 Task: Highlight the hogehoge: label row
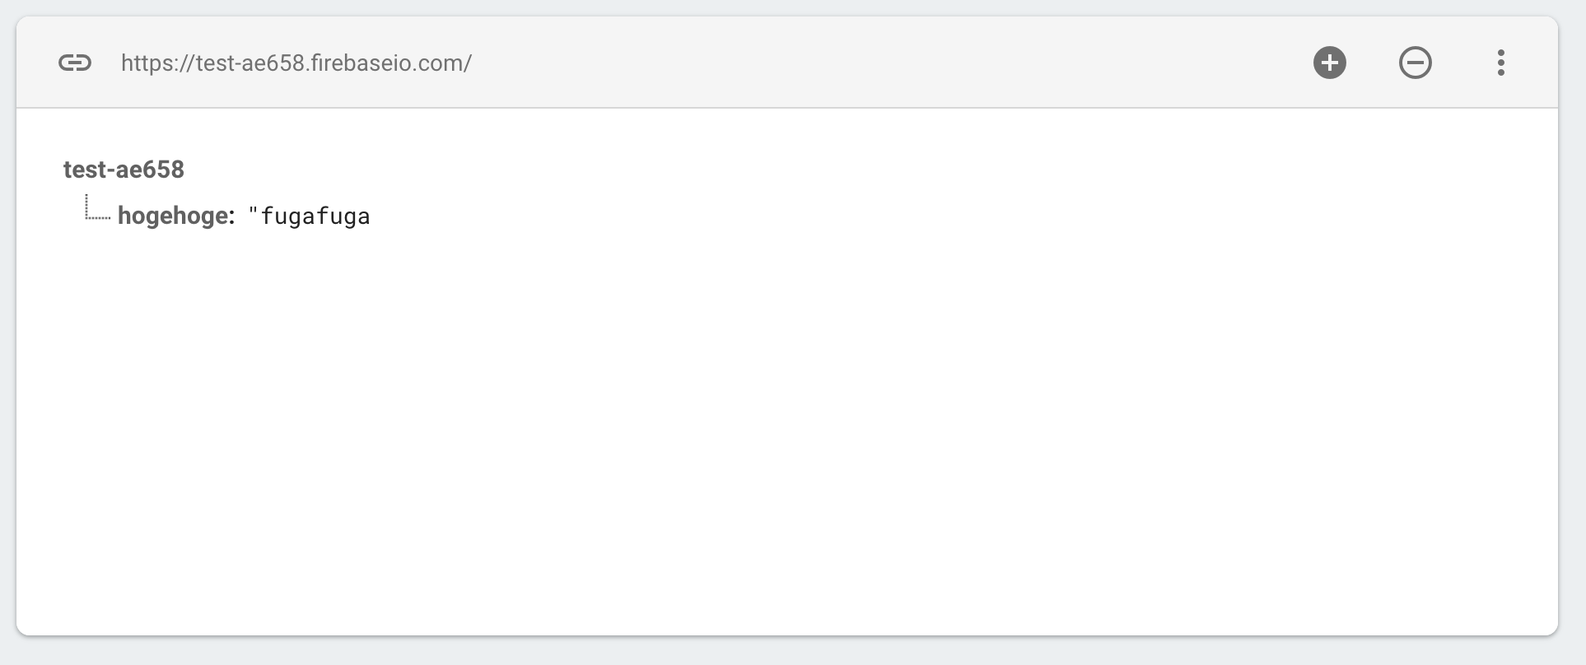point(176,216)
